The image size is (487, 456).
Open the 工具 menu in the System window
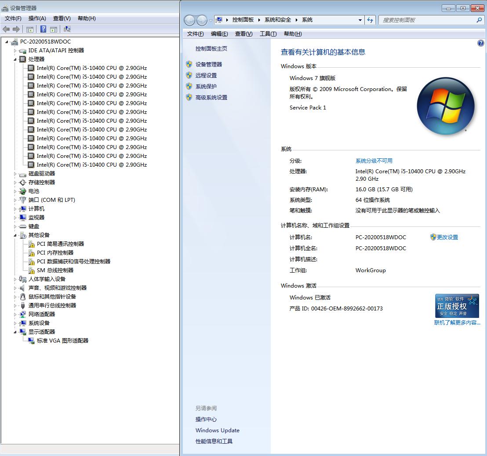[x=268, y=34]
